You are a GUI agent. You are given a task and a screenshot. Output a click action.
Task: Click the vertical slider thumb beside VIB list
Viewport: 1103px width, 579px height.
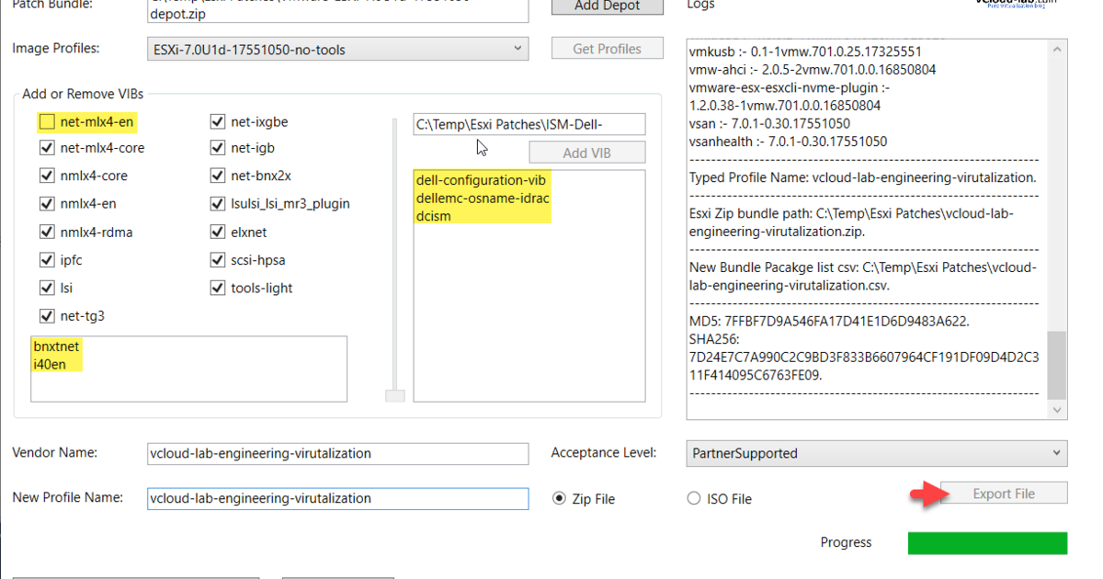394,396
